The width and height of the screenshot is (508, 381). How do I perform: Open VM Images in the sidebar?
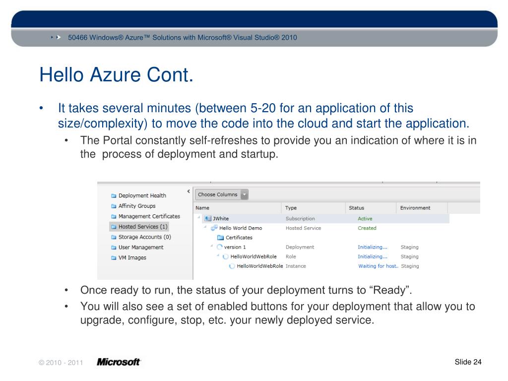tap(132, 258)
